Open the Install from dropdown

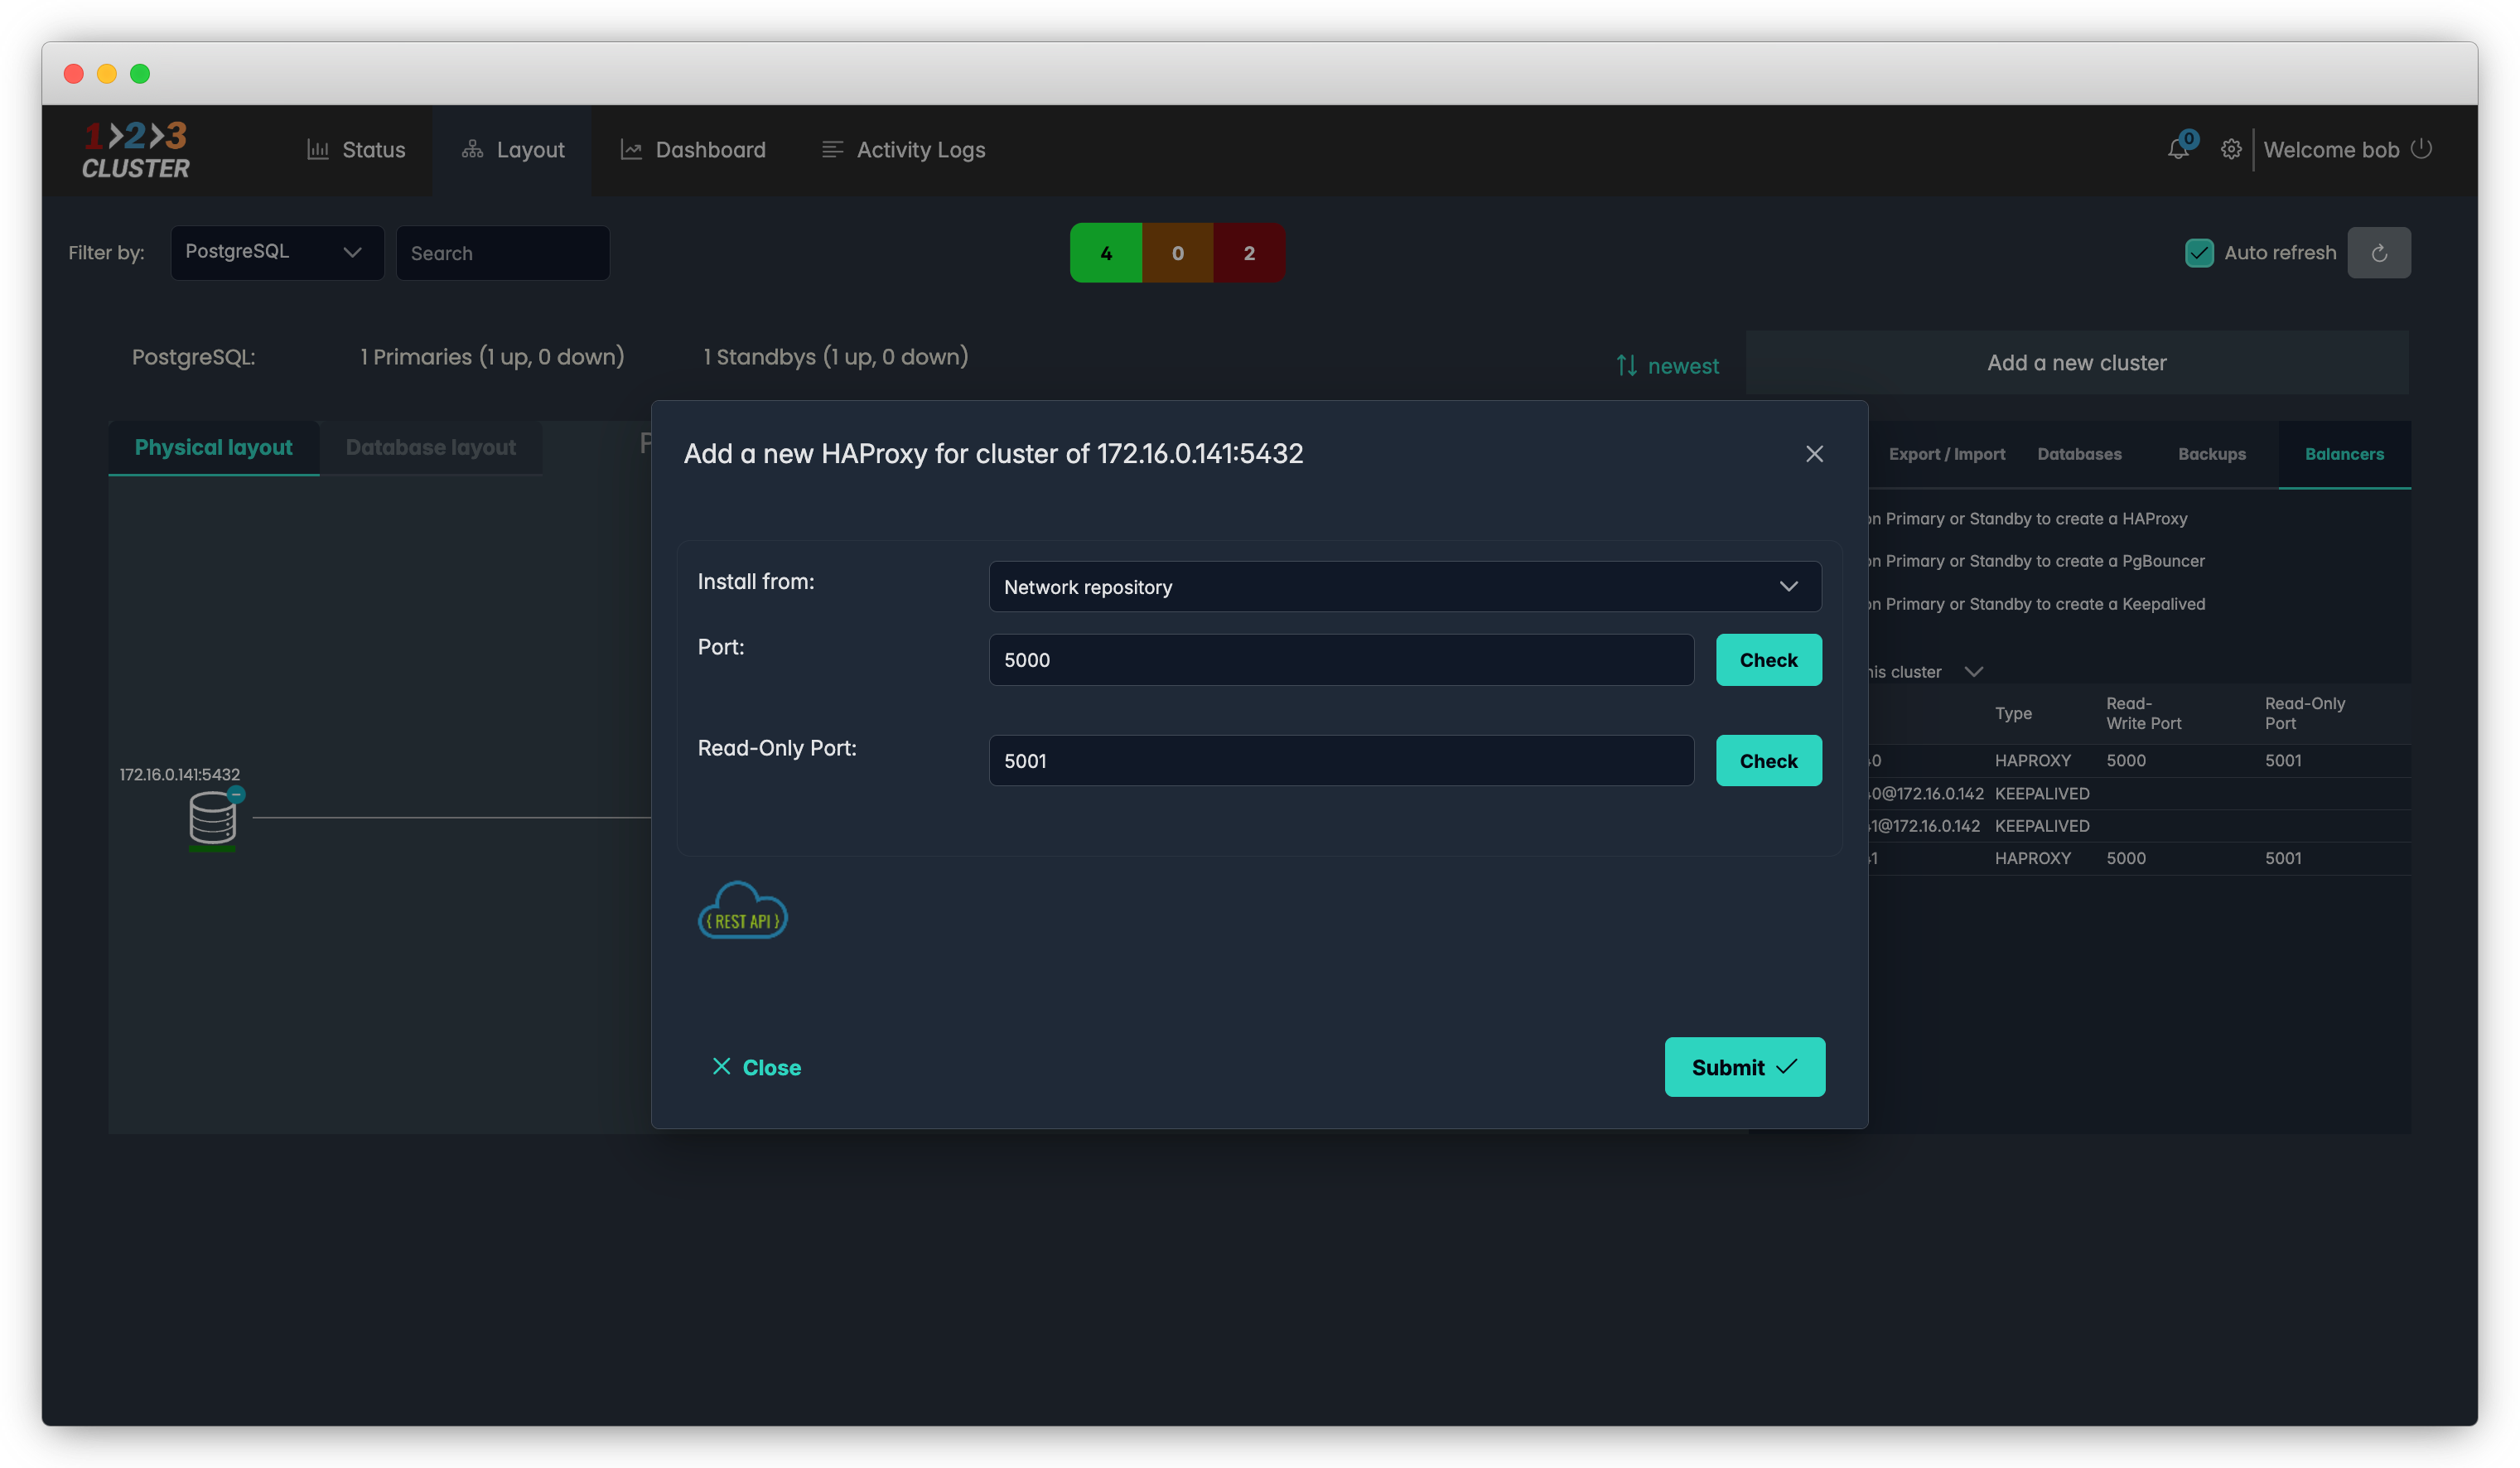click(x=1404, y=587)
